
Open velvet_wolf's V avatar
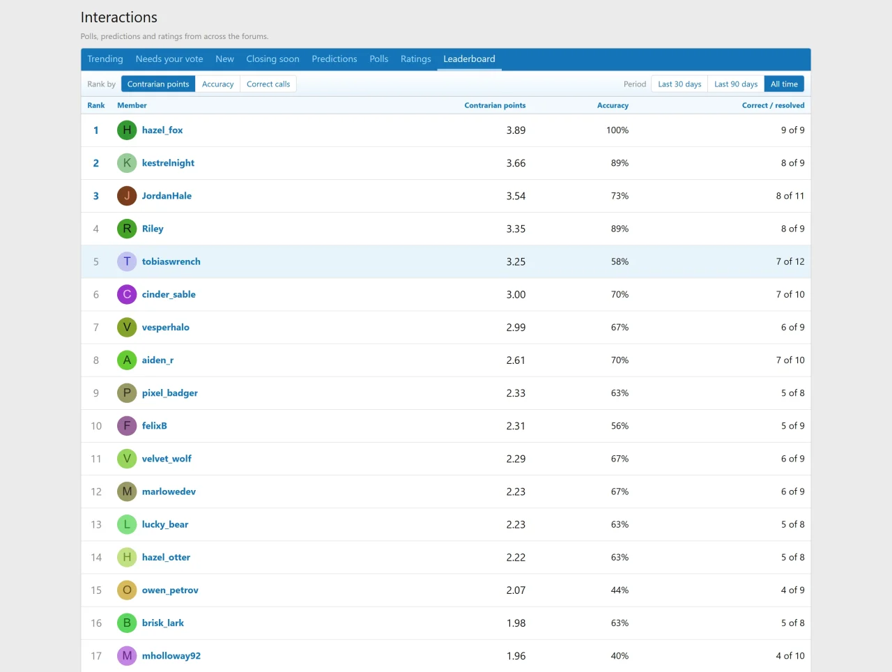127,458
